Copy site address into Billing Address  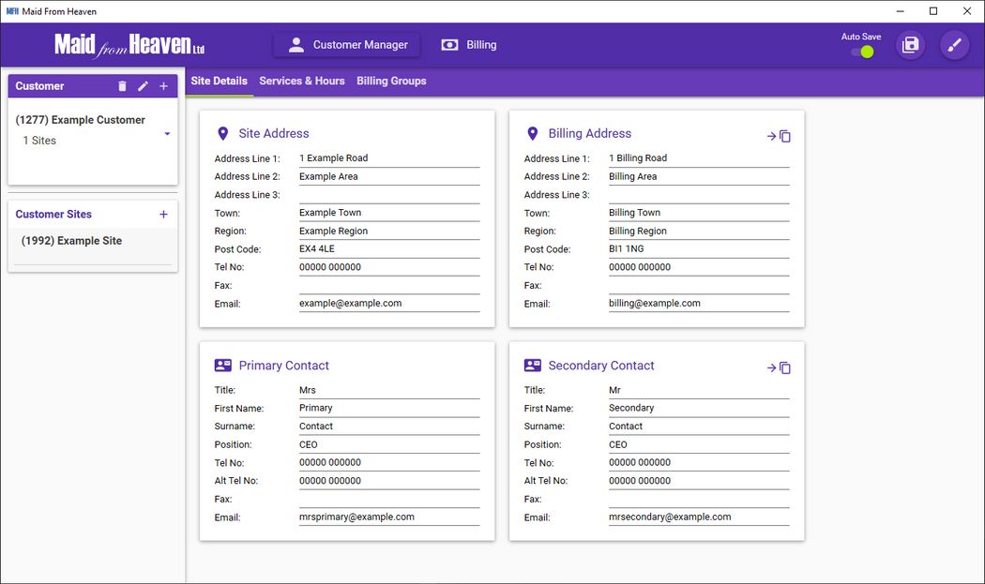click(779, 136)
